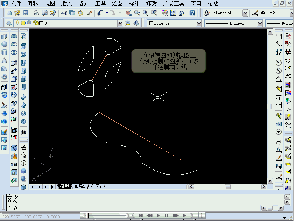Expand the ByLayer color dropdown
Viewport: 294px width, 221px height.
[x=198, y=23]
